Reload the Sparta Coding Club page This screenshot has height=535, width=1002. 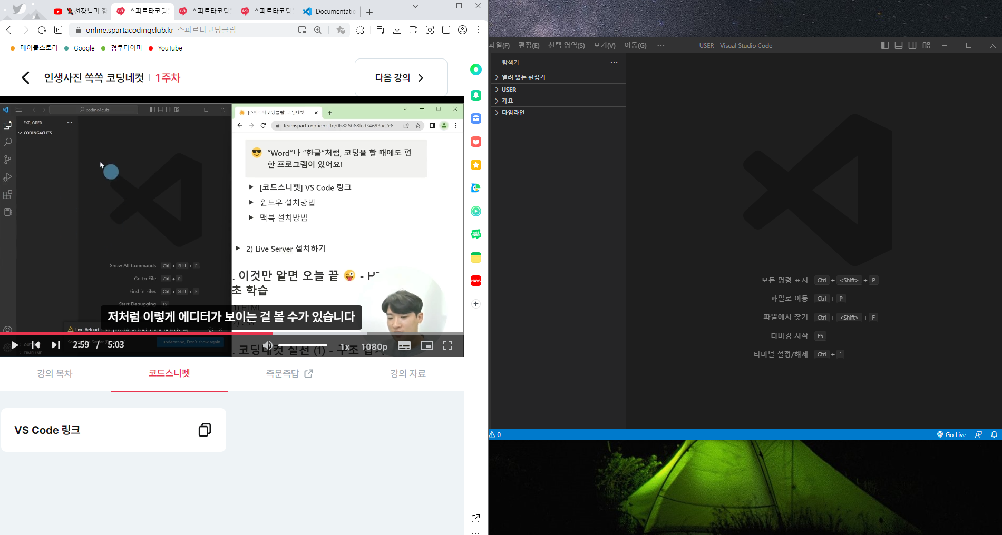[x=42, y=30]
